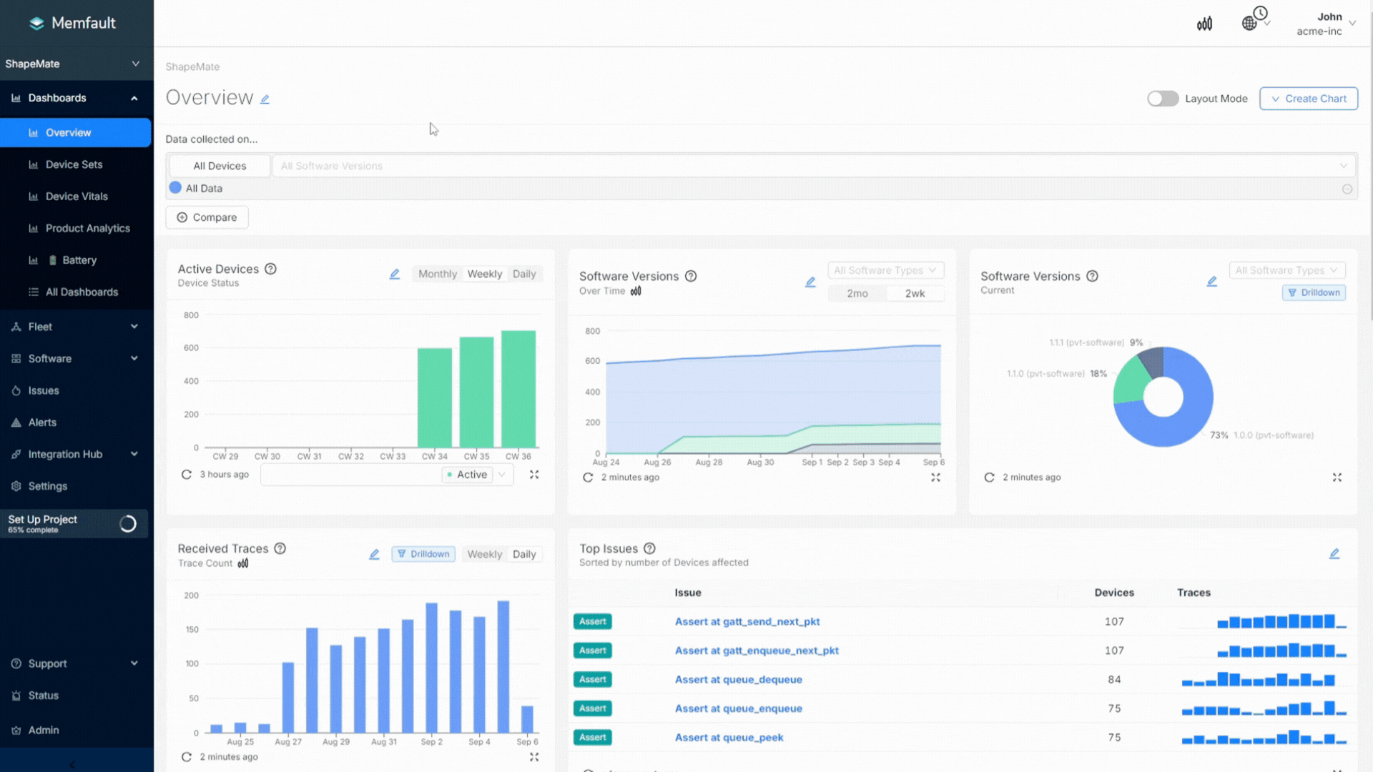Switch Active Devices chart to Monthly
This screenshot has width=1373, height=772.
pyautogui.click(x=437, y=274)
